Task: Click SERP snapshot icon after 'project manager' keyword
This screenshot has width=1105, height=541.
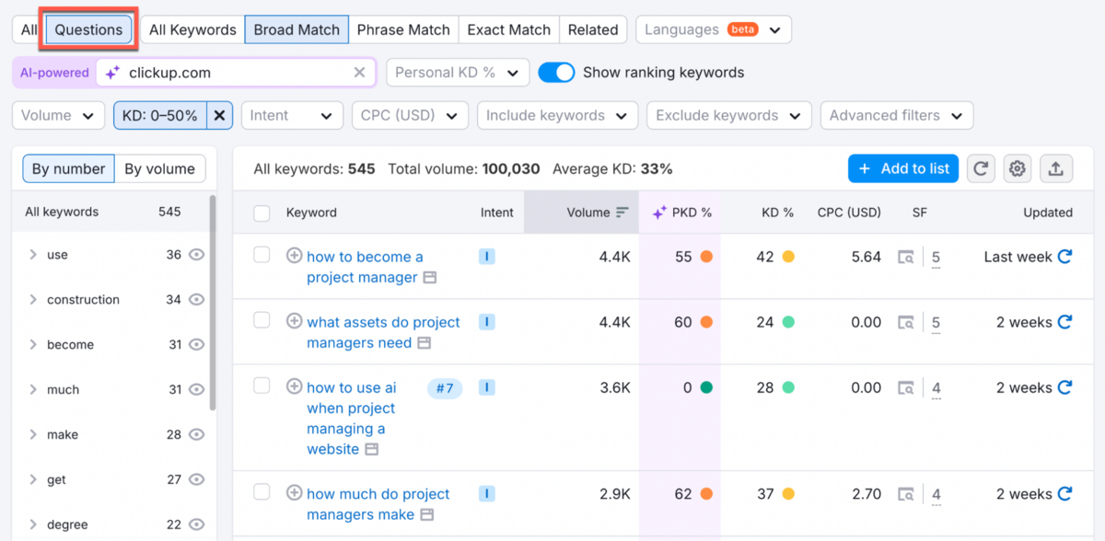Action: [429, 278]
